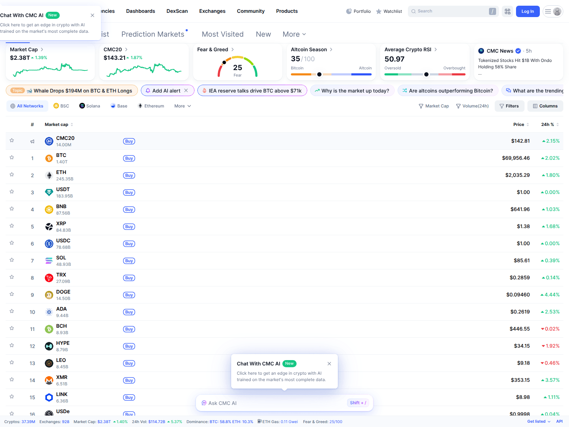Click the Solana SOL logo
Viewport: 569px width, 427px height.
(x=49, y=261)
